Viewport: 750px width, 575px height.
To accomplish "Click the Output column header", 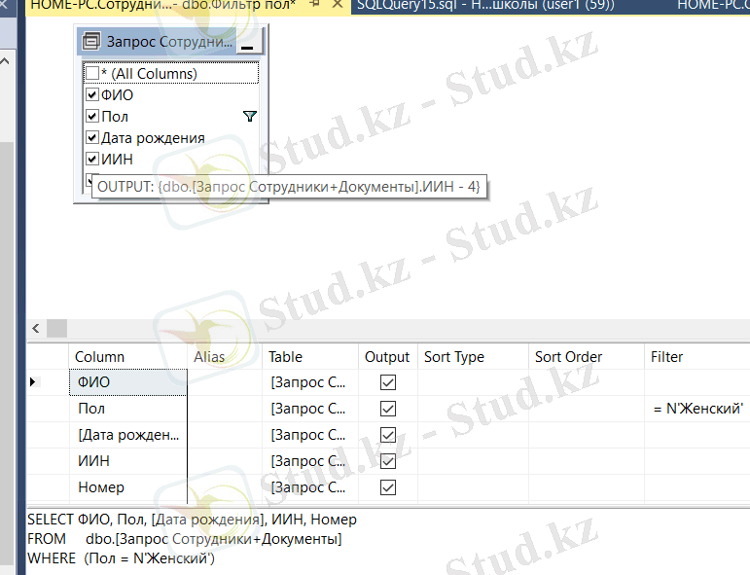I will [387, 357].
